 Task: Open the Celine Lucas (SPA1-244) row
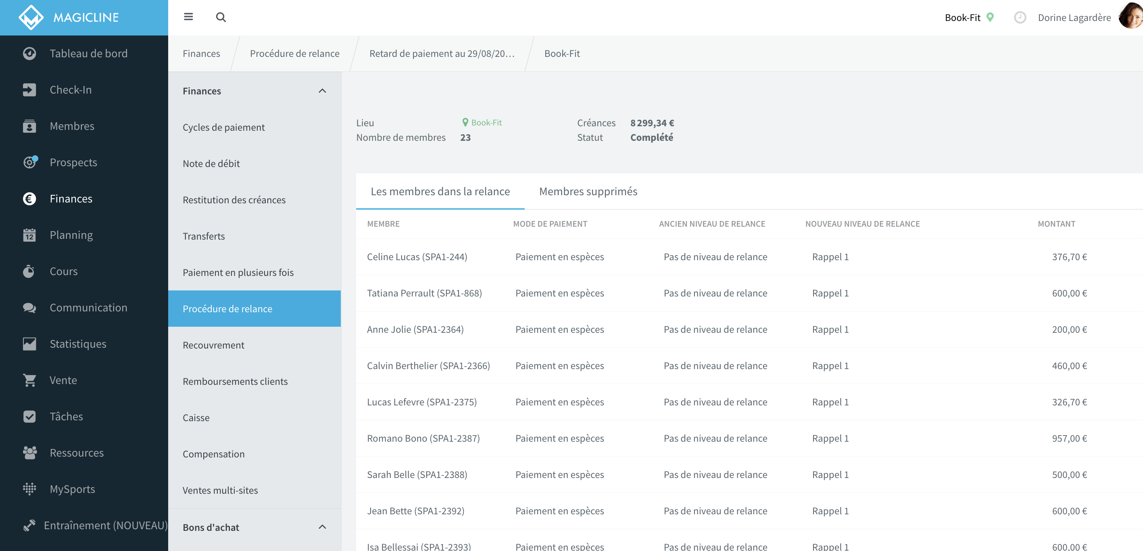(749, 257)
